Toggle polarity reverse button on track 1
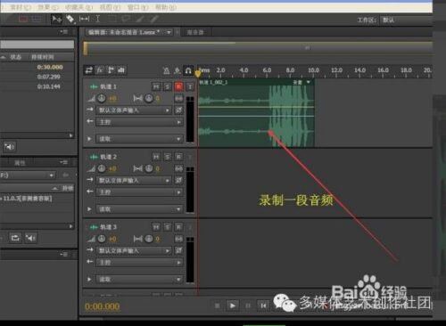Viewport: 446px width, 326px height. [178, 110]
